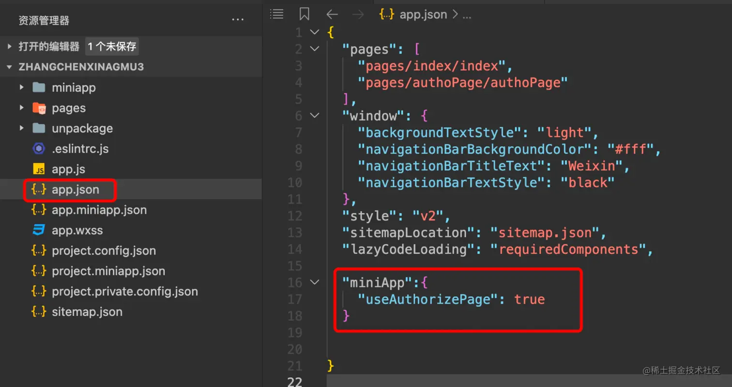The height and width of the screenshot is (387, 732).
Task: Click the .eslintrc.js file icon
Action: 39,149
